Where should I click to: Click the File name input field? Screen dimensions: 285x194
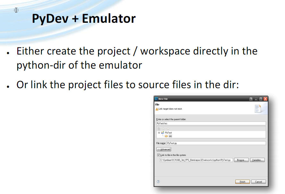(x=216, y=143)
